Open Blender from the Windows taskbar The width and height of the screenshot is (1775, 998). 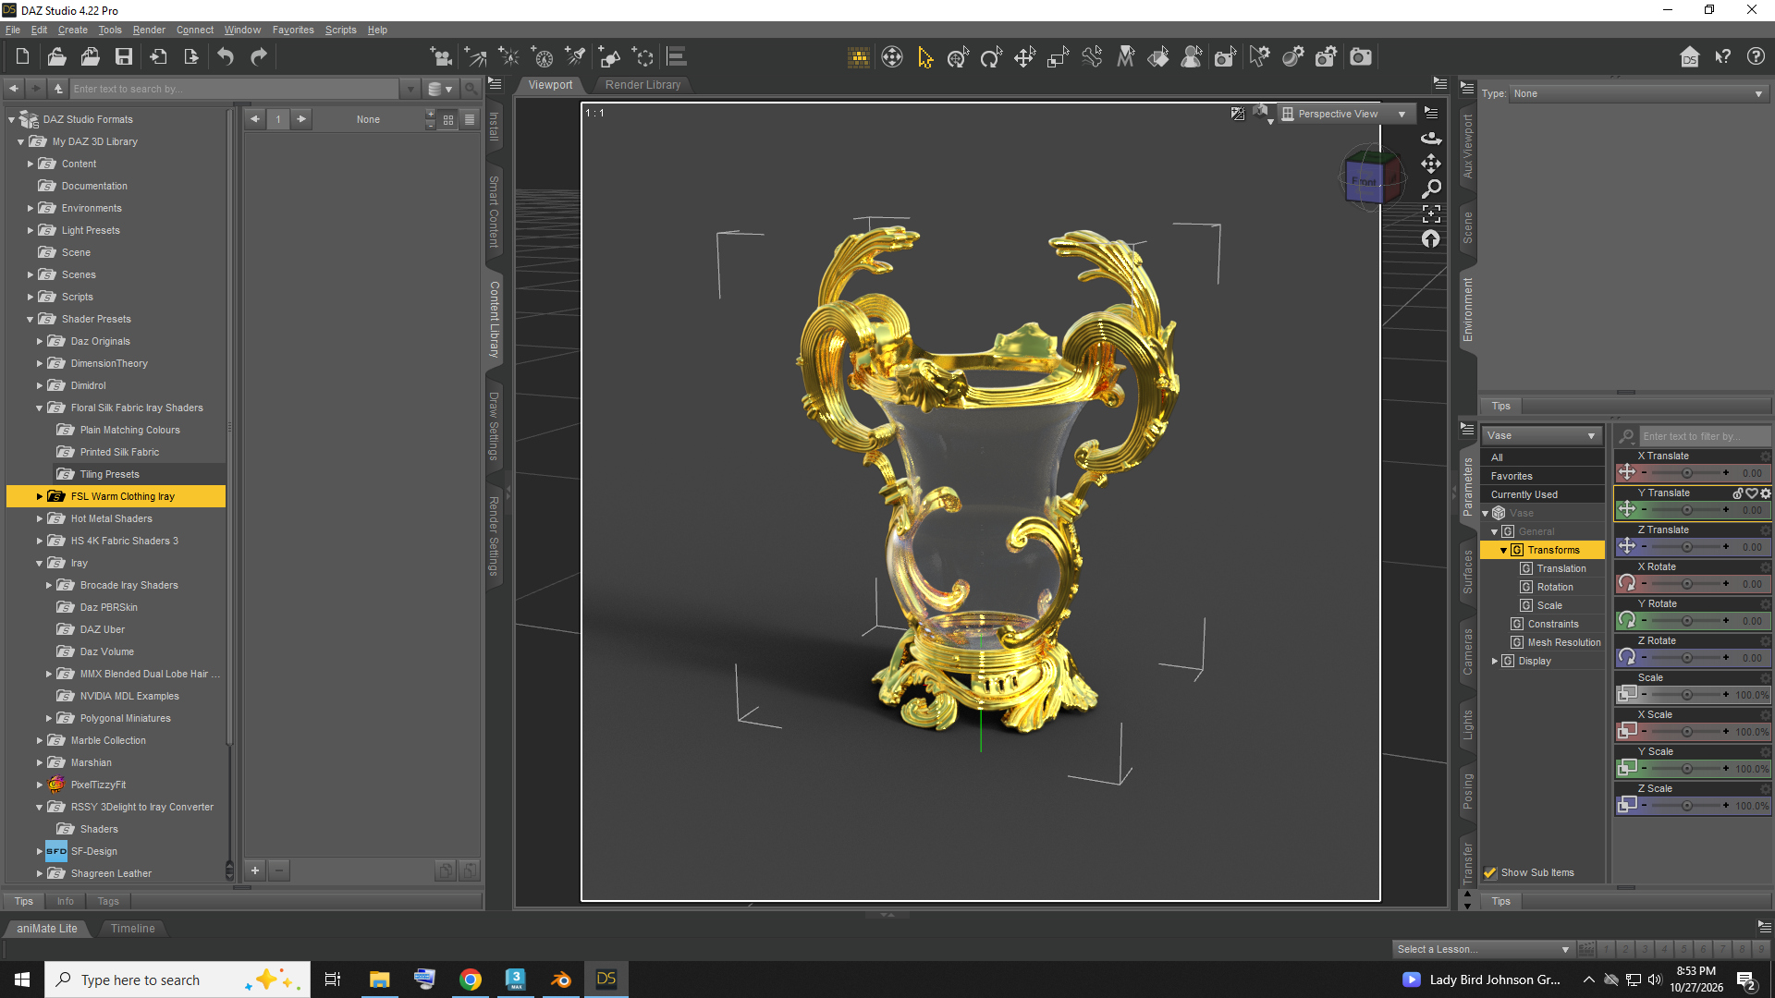(561, 980)
